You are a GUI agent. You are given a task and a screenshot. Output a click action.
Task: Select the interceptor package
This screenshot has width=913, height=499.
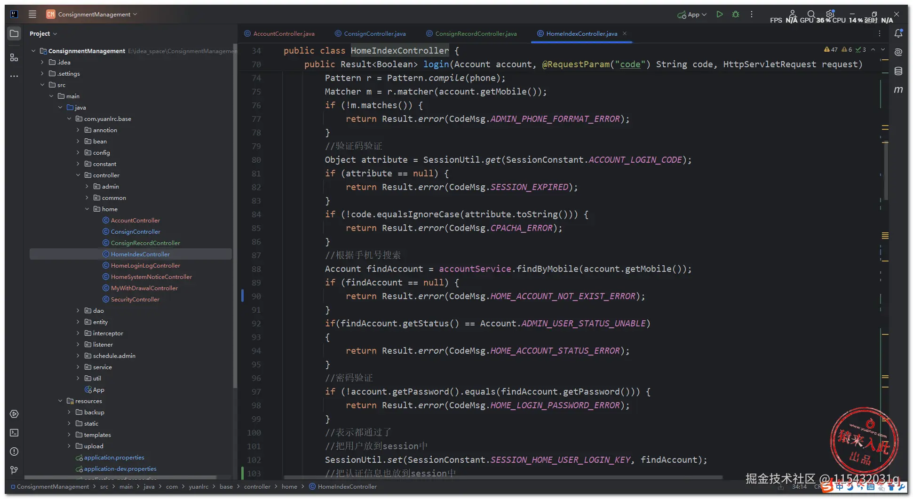point(108,333)
